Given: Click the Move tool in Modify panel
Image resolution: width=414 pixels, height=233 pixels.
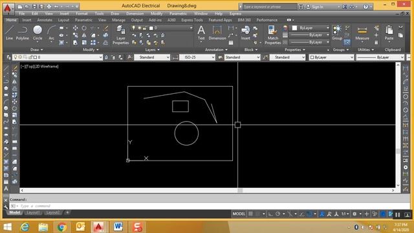Looking at the screenshot, I should 75,28.
